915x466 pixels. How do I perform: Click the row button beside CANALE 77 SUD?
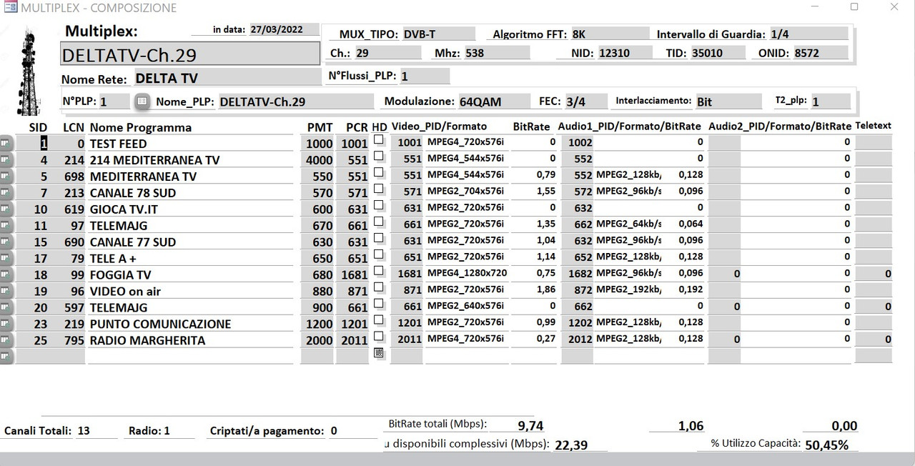pyautogui.click(x=6, y=242)
